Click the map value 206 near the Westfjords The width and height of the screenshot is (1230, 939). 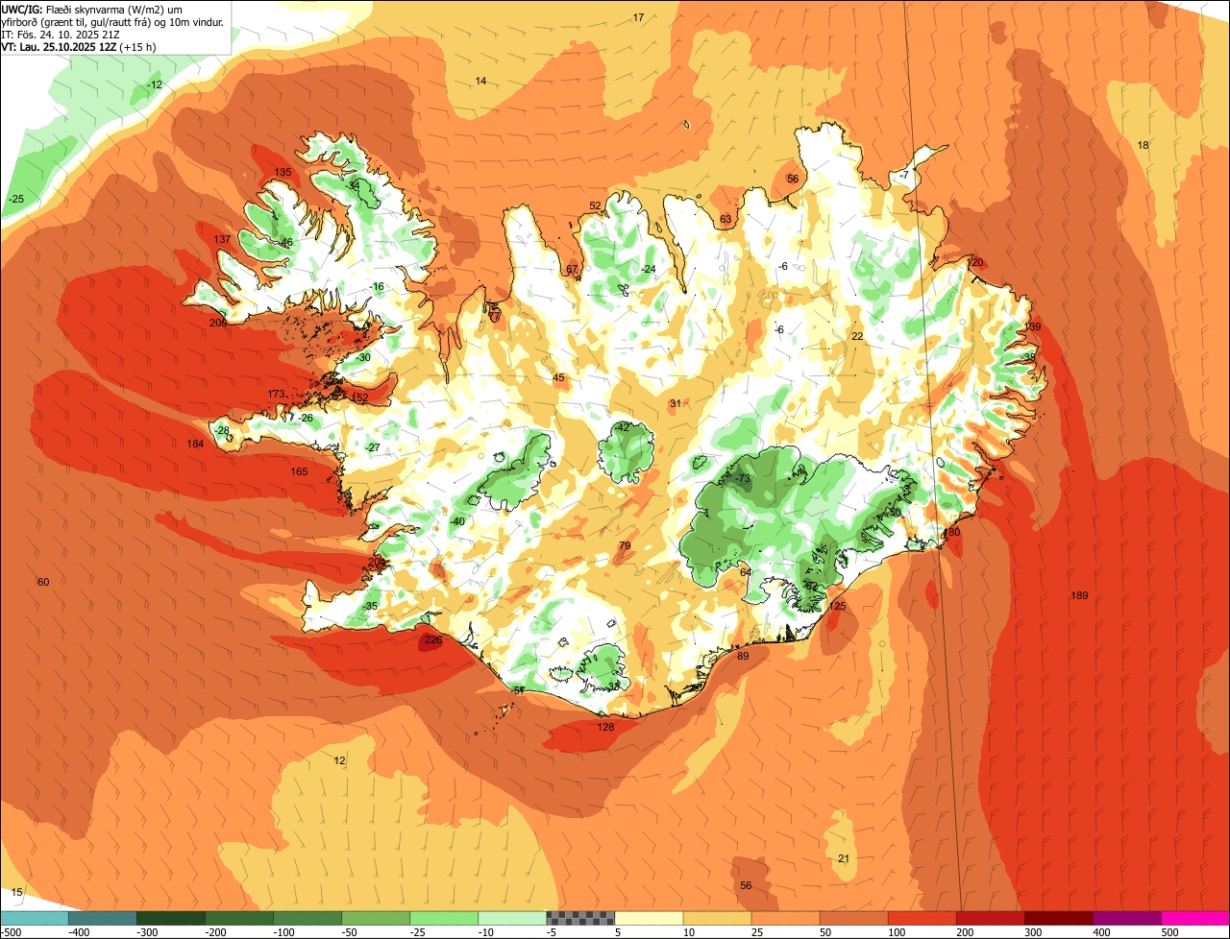[x=218, y=323]
